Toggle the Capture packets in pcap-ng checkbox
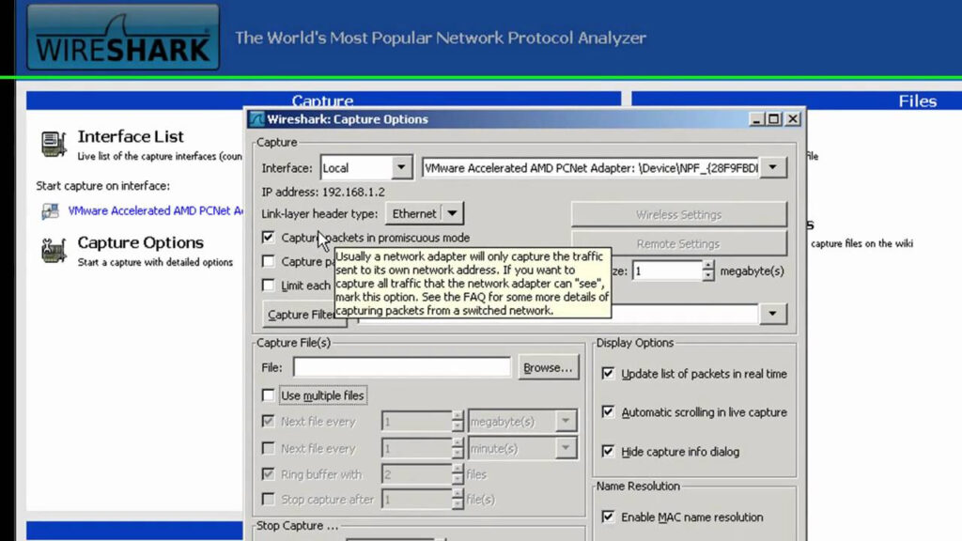The height and width of the screenshot is (541, 962). [268, 261]
